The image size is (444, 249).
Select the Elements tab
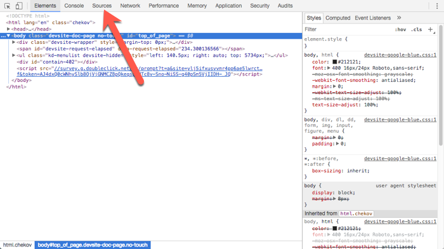[45, 6]
